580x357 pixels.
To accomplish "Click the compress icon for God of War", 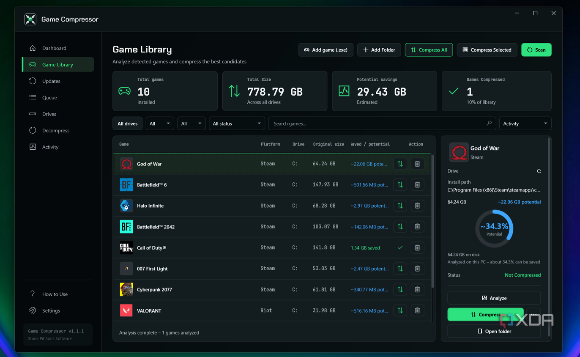I will point(400,164).
